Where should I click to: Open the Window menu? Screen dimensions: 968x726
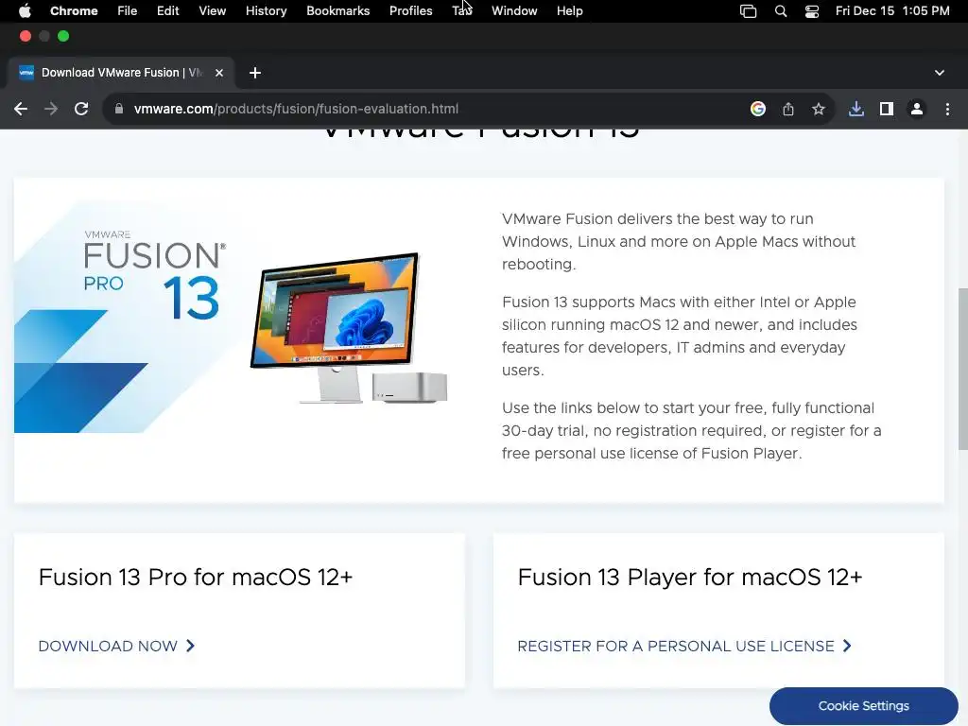(x=514, y=11)
